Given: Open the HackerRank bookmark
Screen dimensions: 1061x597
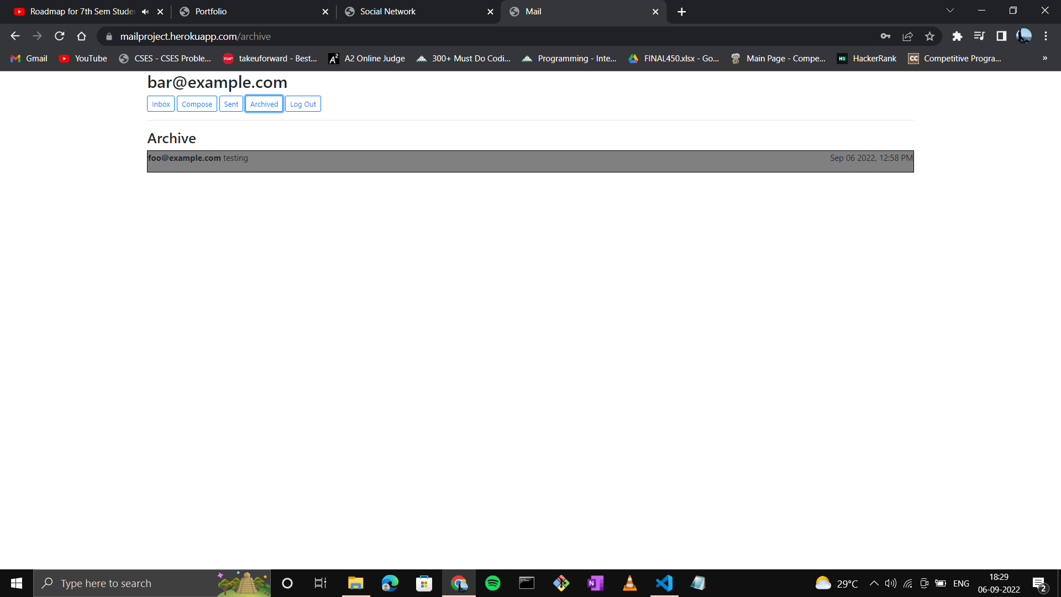Looking at the screenshot, I should pos(866,58).
